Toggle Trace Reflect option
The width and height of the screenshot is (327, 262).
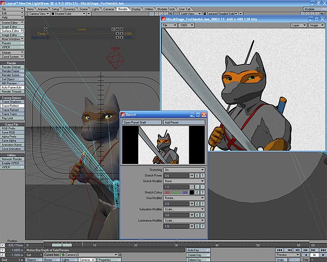coord(12,106)
